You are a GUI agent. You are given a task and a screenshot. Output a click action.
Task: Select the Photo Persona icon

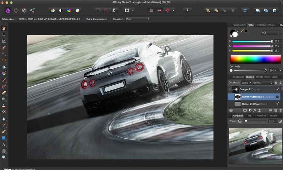[8, 10]
